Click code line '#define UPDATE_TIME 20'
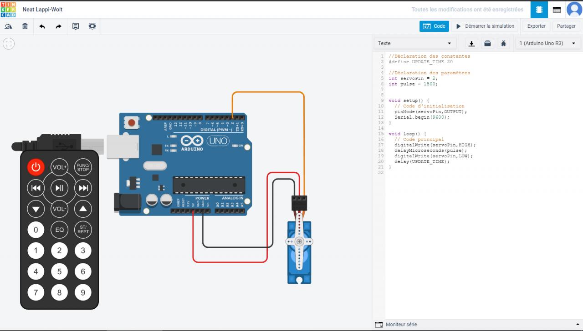Image resolution: width=583 pixels, height=331 pixels. (x=420, y=62)
